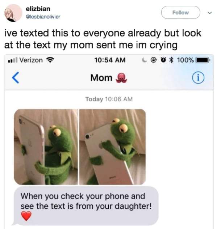Tap the red heart emoji in message
217x229 pixels.
pos(26,216)
